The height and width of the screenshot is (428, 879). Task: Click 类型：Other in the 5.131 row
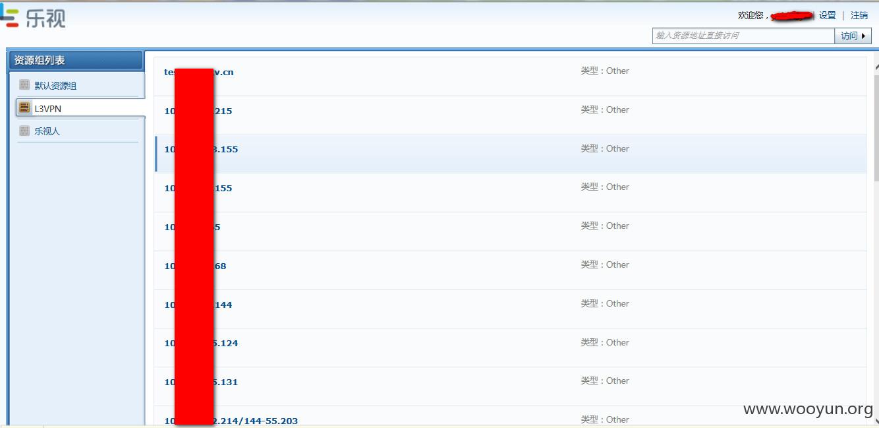[605, 381]
